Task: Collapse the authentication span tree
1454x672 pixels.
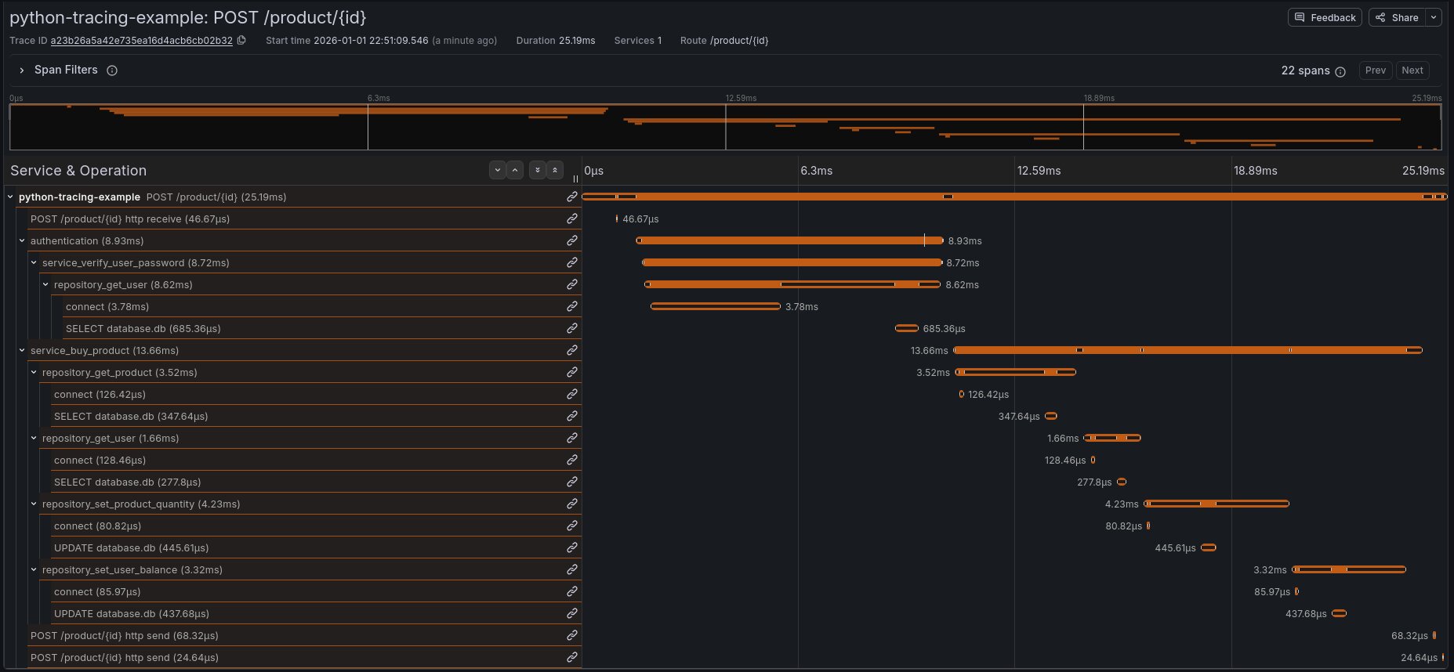Action: 22,240
